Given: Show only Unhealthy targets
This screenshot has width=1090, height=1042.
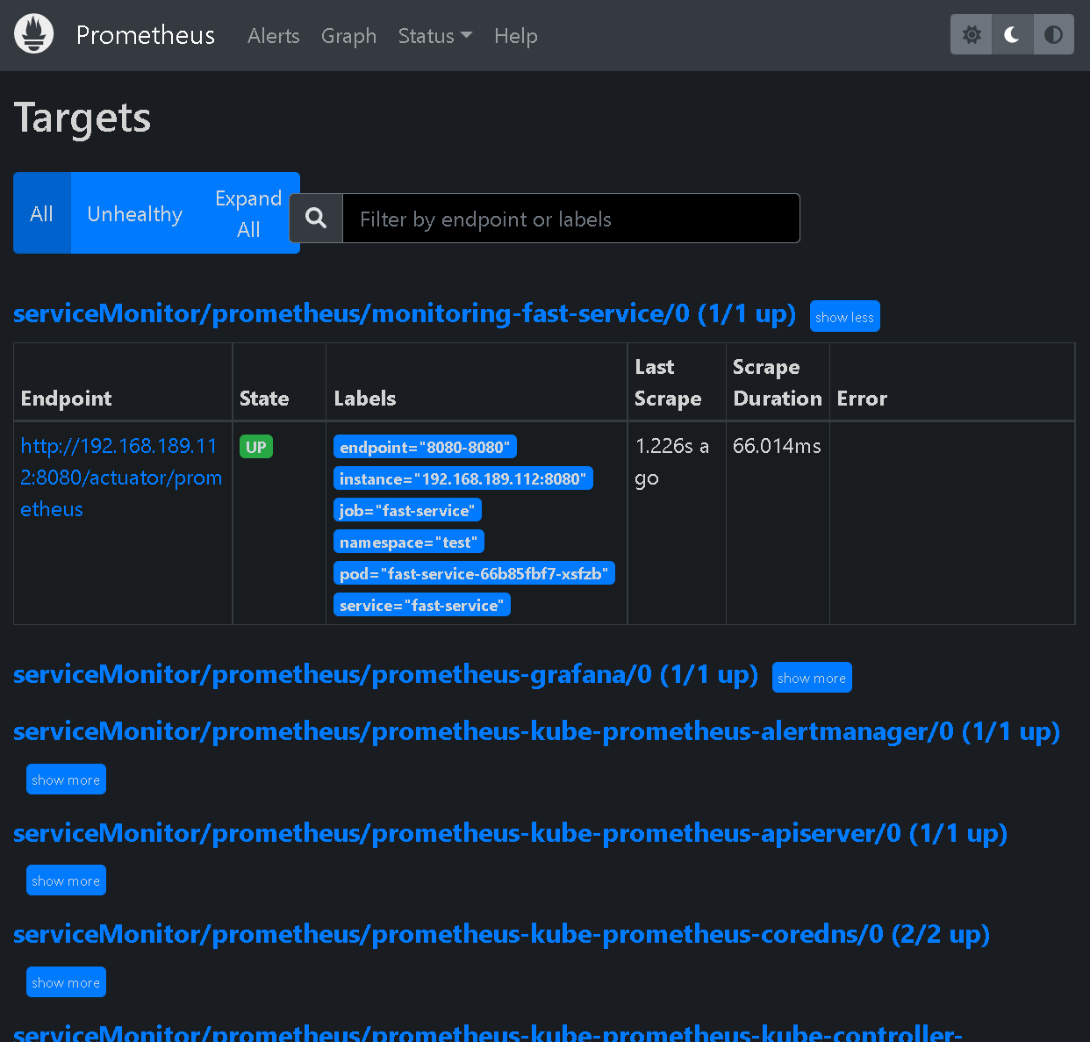Looking at the screenshot, I should pyautogui.click(x=135, y=213).
